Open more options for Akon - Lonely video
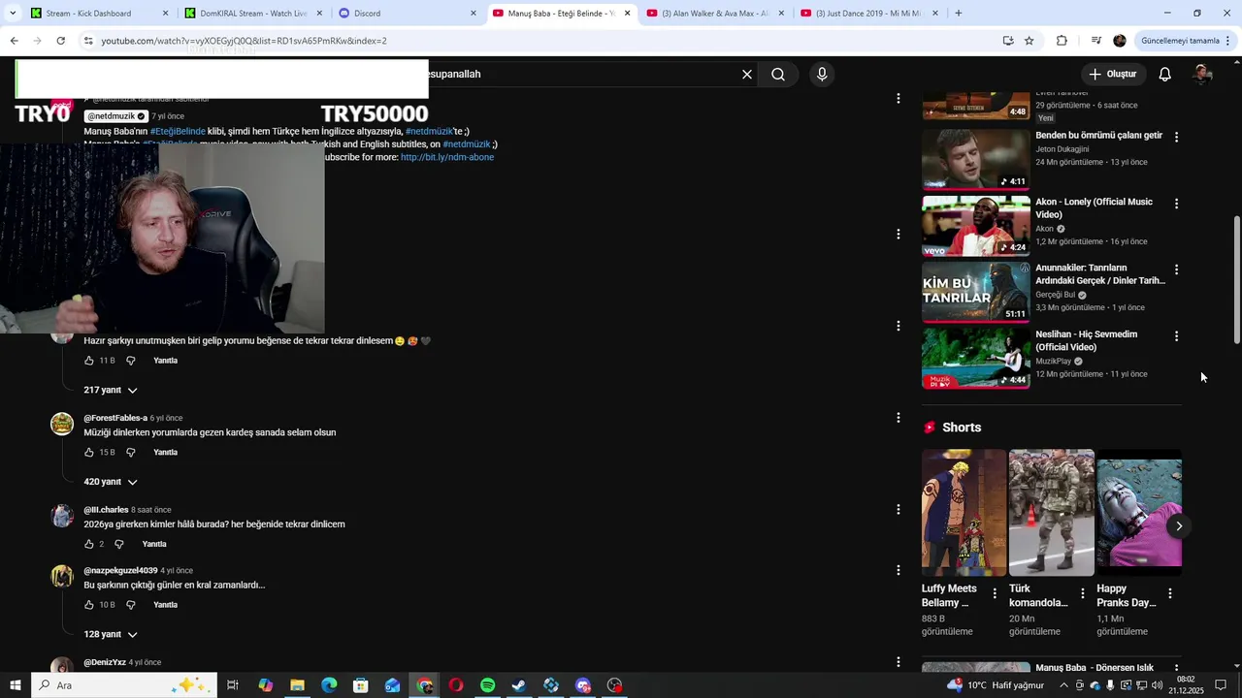 click(x=1176, y=204)
